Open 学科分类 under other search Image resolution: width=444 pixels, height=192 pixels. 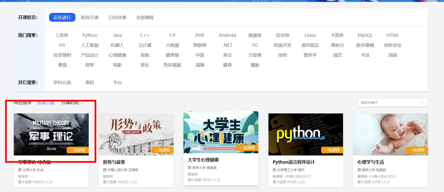point(62,82)
